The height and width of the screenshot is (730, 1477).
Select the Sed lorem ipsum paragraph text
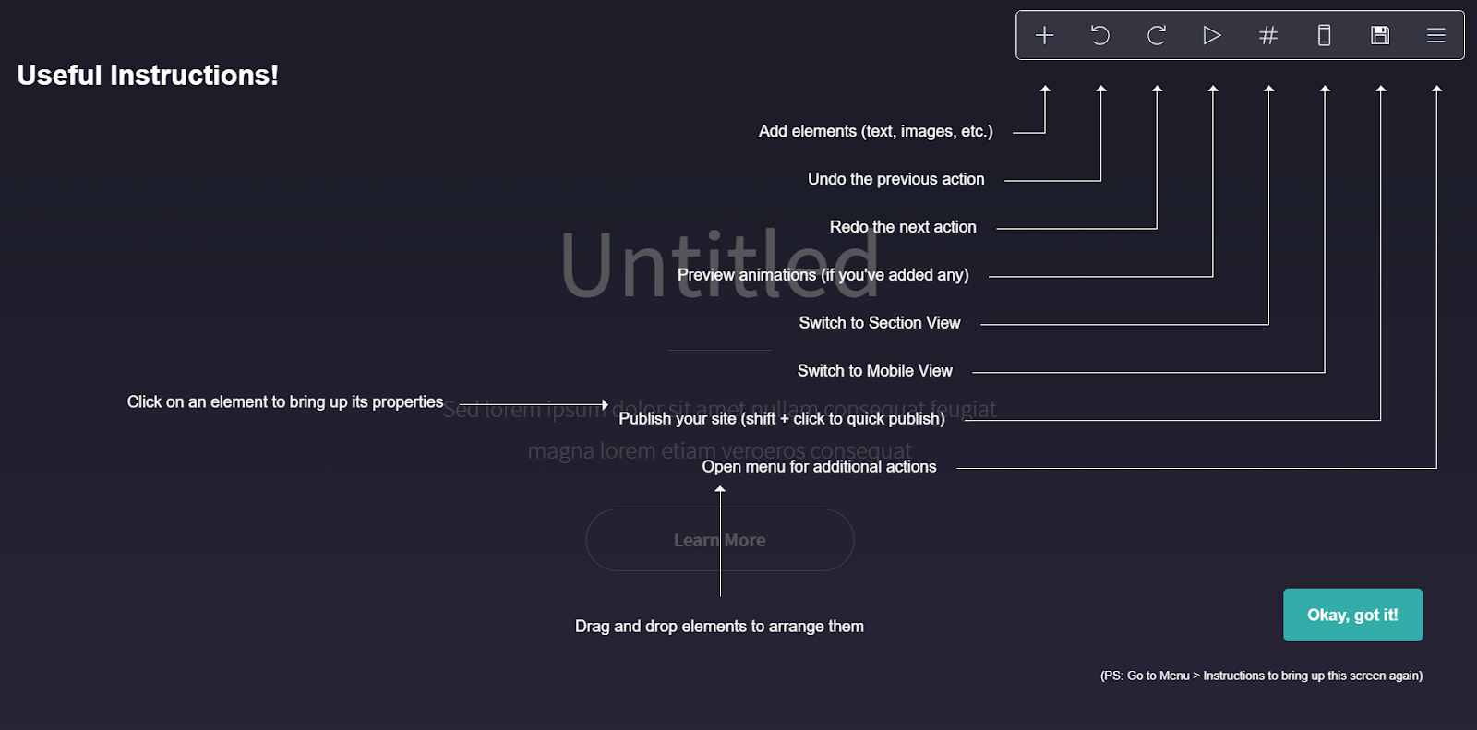pos(720,429)
